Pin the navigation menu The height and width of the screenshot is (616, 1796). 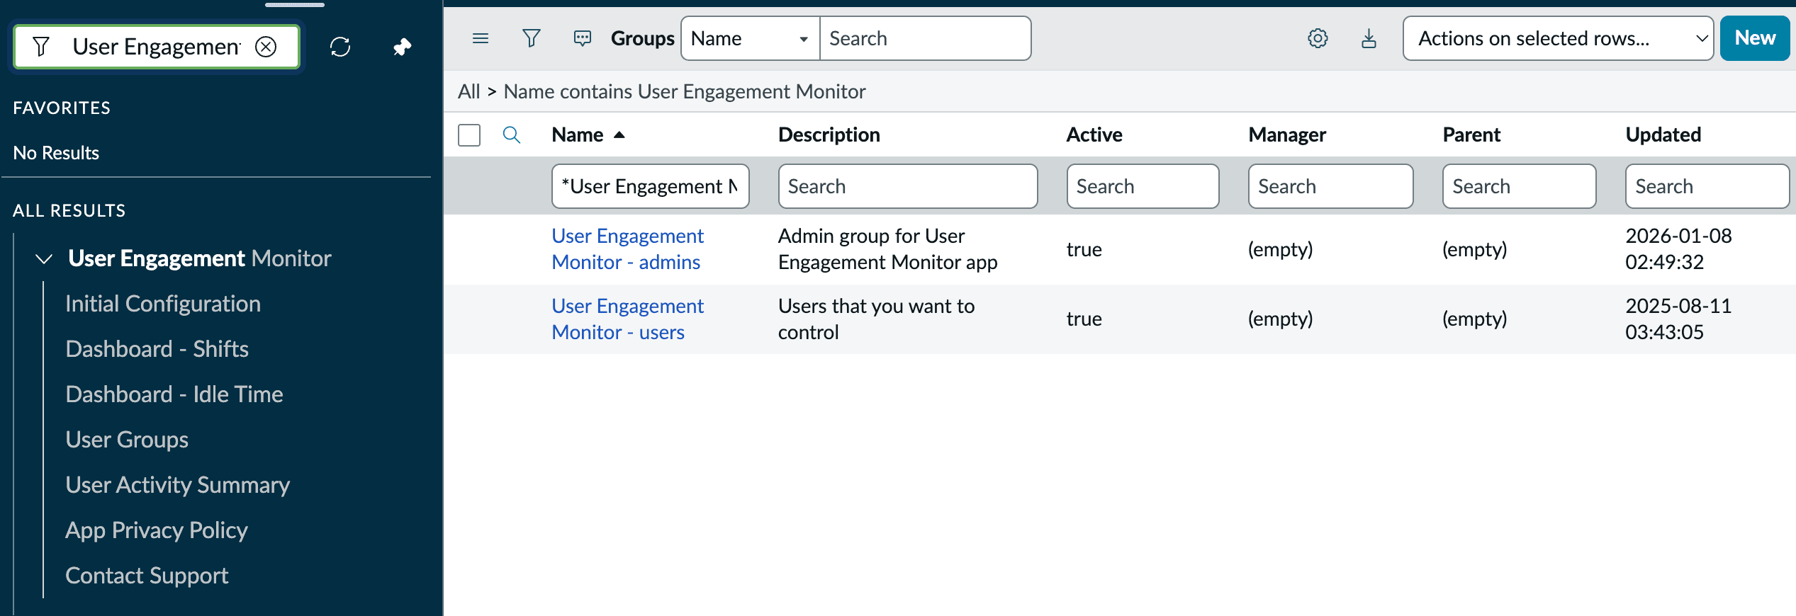[402, 47]
